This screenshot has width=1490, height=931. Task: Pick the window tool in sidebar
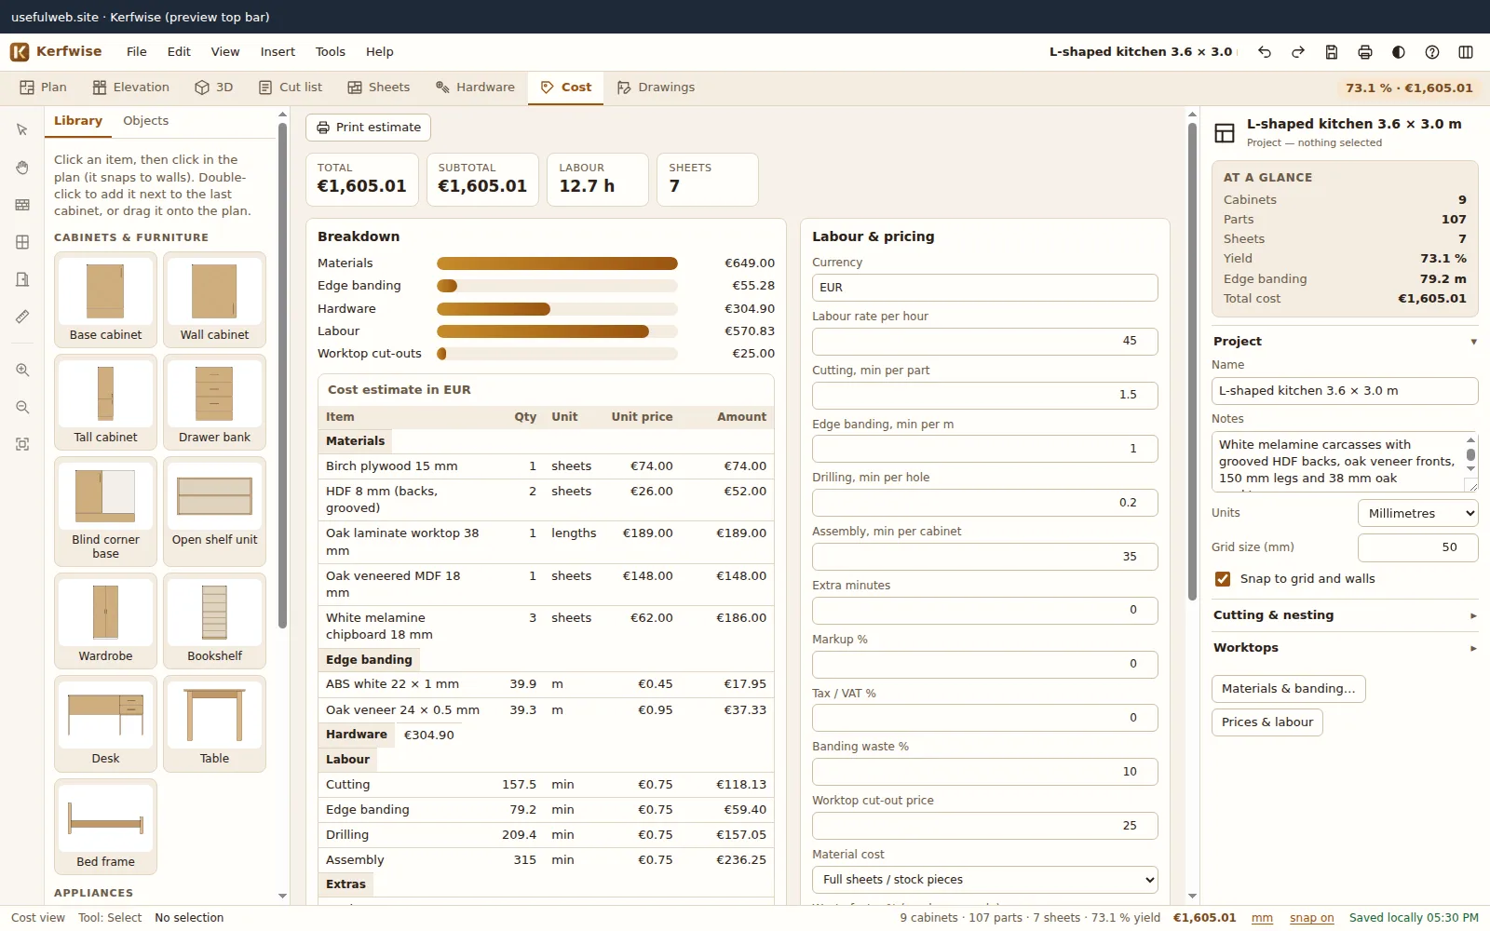pos(22,242)
